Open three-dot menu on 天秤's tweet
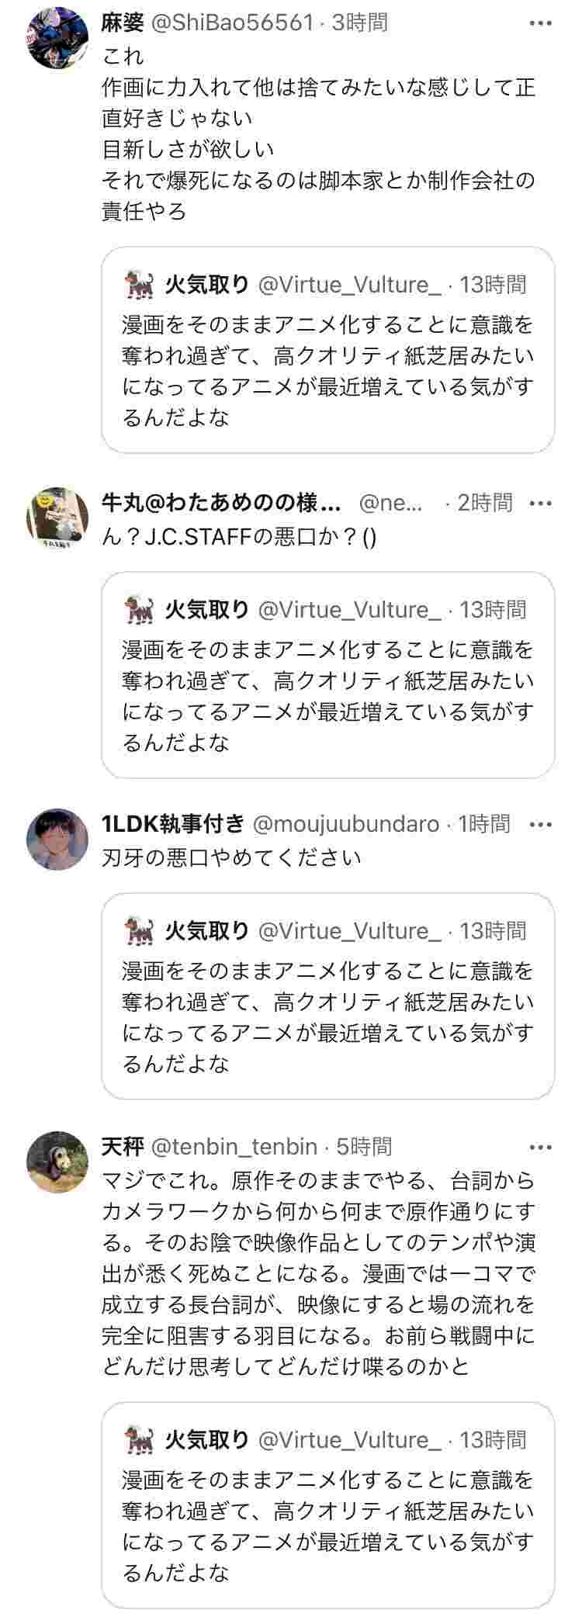This screenshot has width=582, height=1617. (x=540, y=1147)
